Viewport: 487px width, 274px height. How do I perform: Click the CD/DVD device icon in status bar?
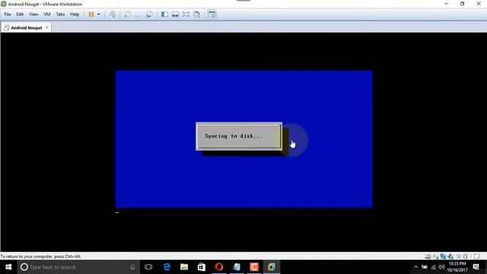click(x=435, y=256)
